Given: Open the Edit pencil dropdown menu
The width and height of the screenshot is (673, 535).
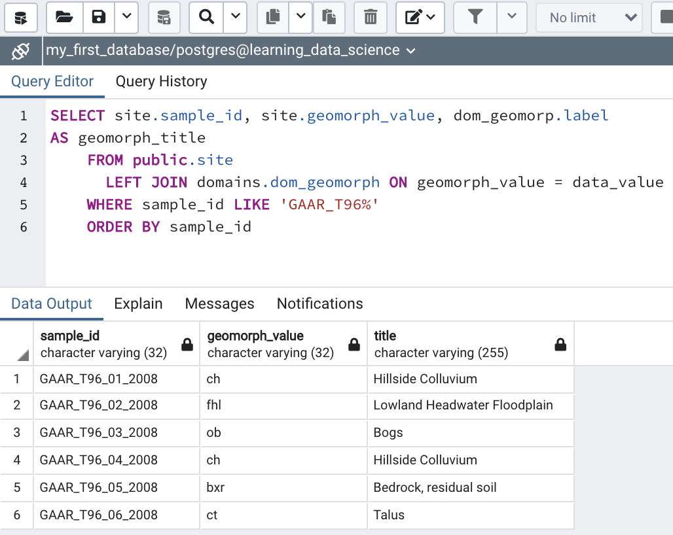Looking at the screenshot, I should click(420, 18).
